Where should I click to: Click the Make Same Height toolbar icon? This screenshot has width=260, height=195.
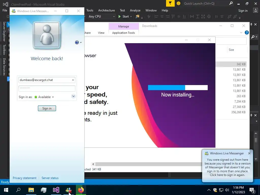click(x=198, y=17)
